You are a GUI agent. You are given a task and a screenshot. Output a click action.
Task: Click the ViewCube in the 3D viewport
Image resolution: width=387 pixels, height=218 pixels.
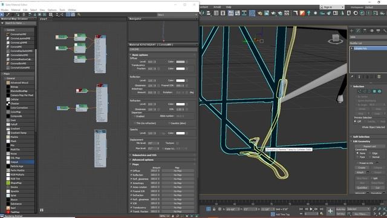(x=336, y=39)
